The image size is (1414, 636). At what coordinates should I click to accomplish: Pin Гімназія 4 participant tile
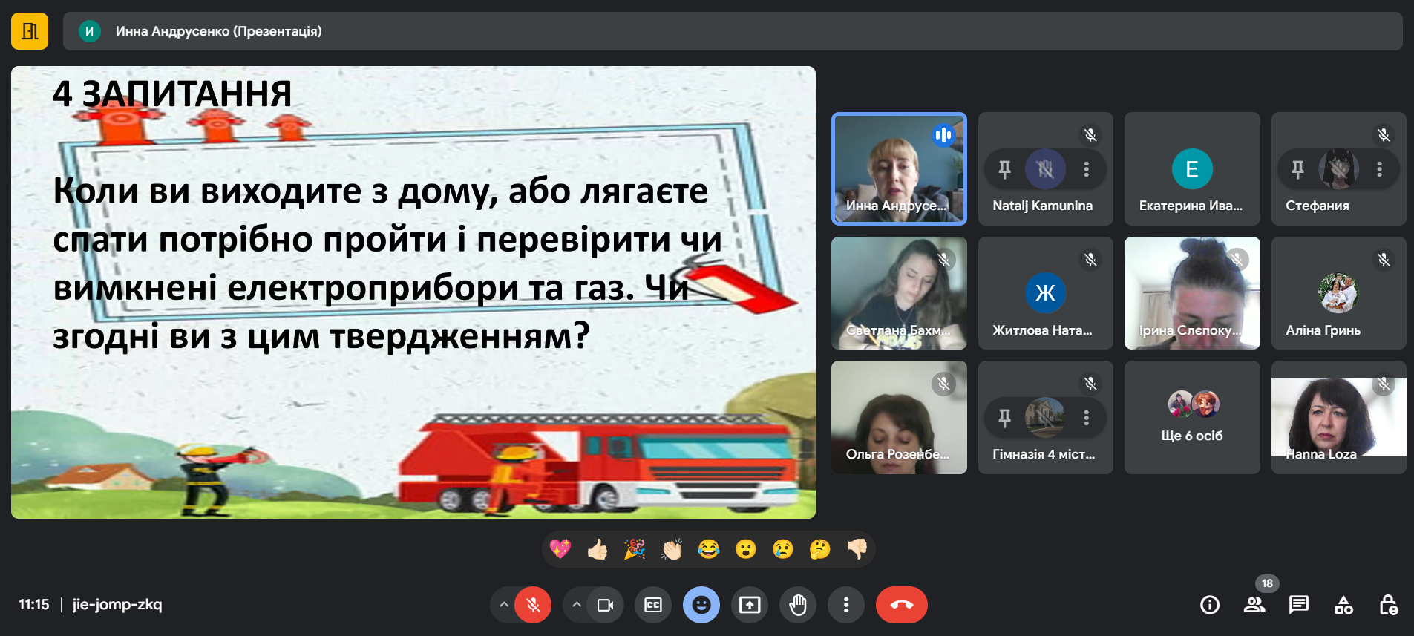[x=1004, y=418]
